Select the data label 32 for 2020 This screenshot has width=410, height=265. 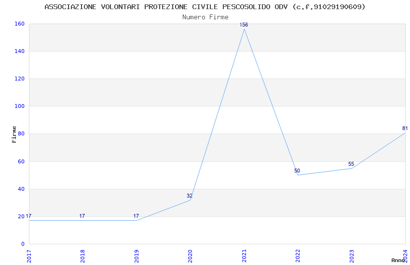click(x=190, y=196)
